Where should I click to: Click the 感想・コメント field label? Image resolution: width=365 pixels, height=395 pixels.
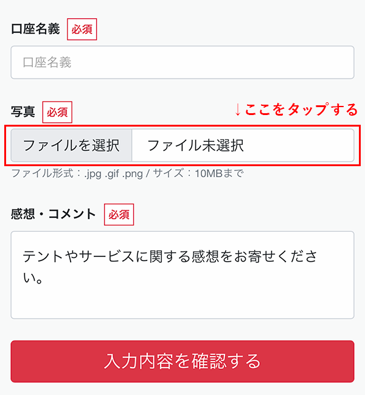click(x=53, y=214)
